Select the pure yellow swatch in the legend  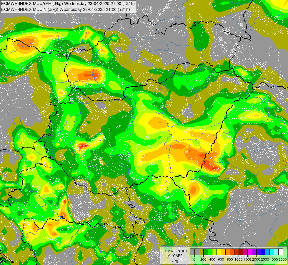click(x=219, y=252)
